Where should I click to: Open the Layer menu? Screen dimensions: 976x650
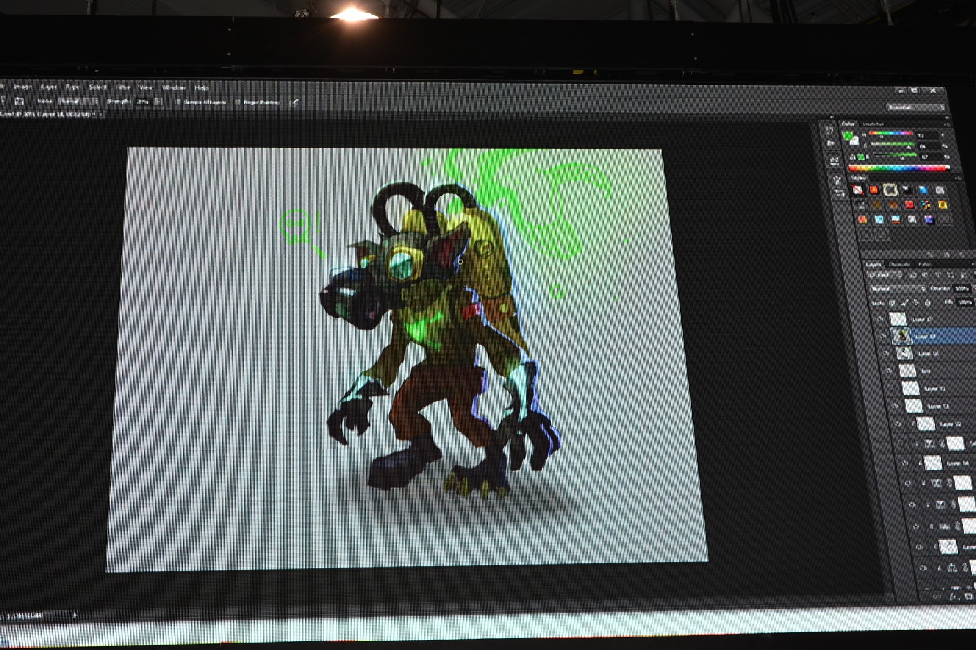(x=49, y=87)
